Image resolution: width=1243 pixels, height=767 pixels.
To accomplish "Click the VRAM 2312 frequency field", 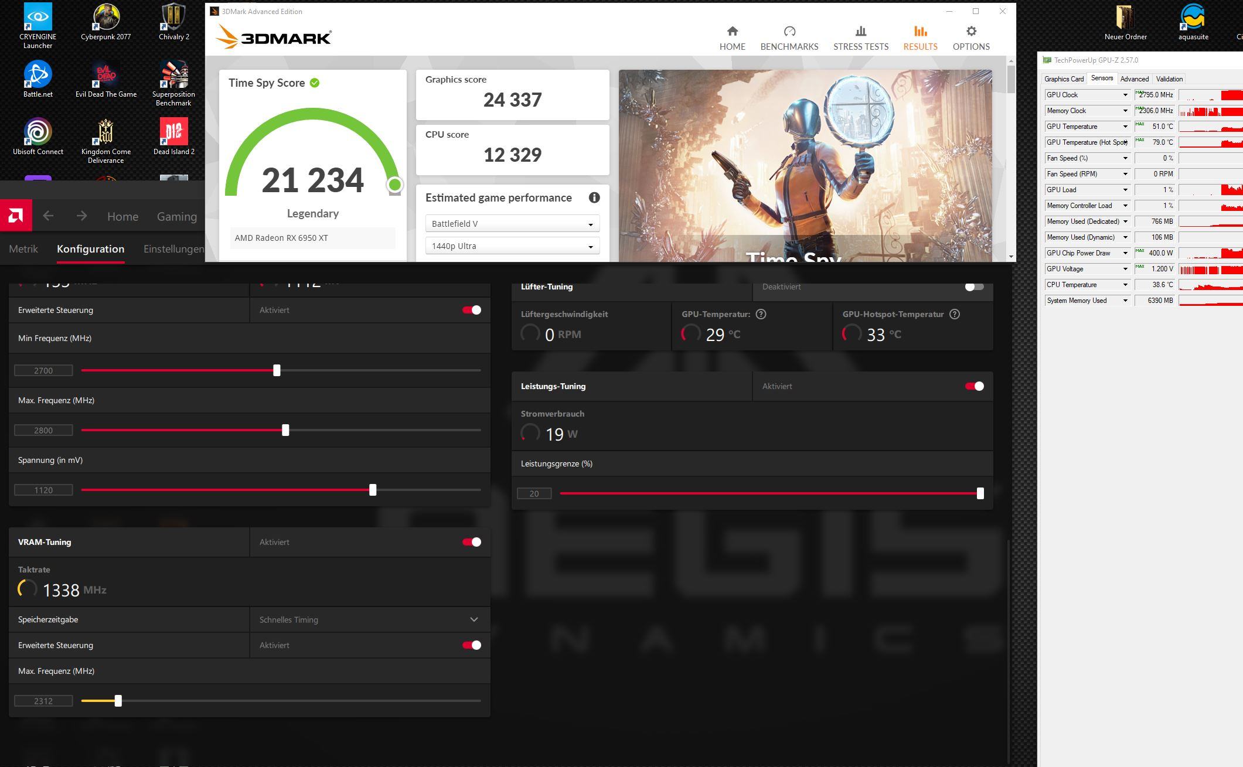I will (43, 701).
